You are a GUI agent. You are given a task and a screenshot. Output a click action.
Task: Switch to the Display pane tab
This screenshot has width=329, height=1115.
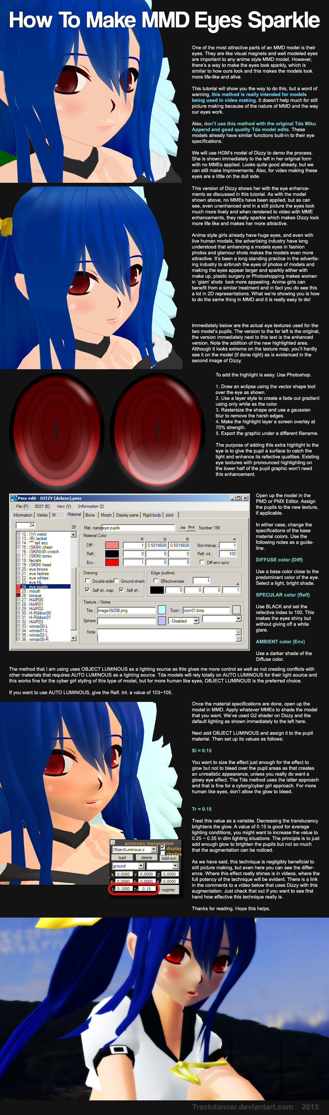tap(127, 515)
